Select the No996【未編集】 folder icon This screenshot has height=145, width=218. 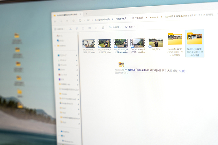click(175, 39)
